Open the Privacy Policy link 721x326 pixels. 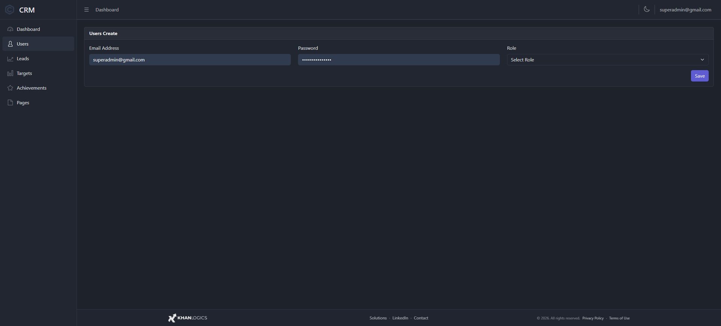[x=593, y=318]
